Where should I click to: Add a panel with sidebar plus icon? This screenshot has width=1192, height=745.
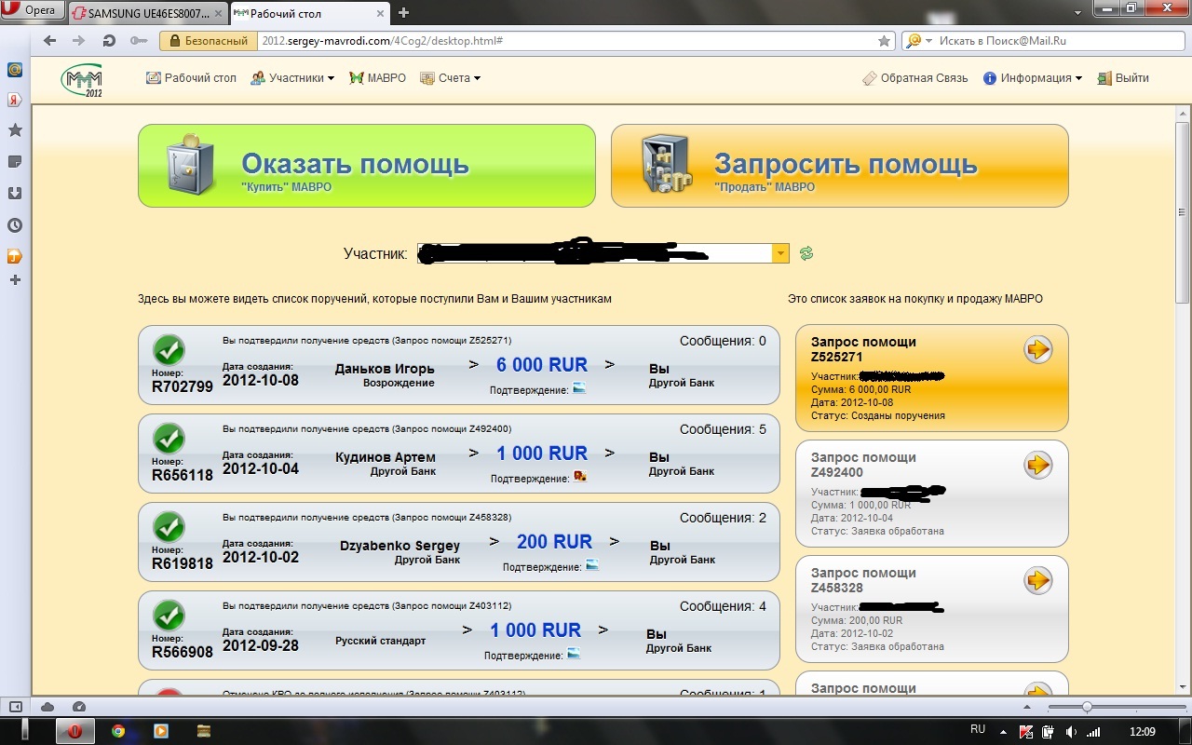tap(15, 279)
